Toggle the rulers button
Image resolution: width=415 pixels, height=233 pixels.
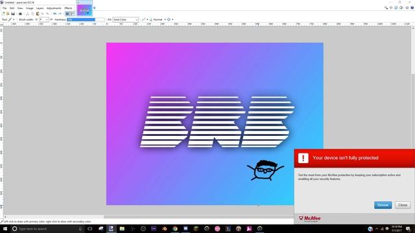pos(72,14)
